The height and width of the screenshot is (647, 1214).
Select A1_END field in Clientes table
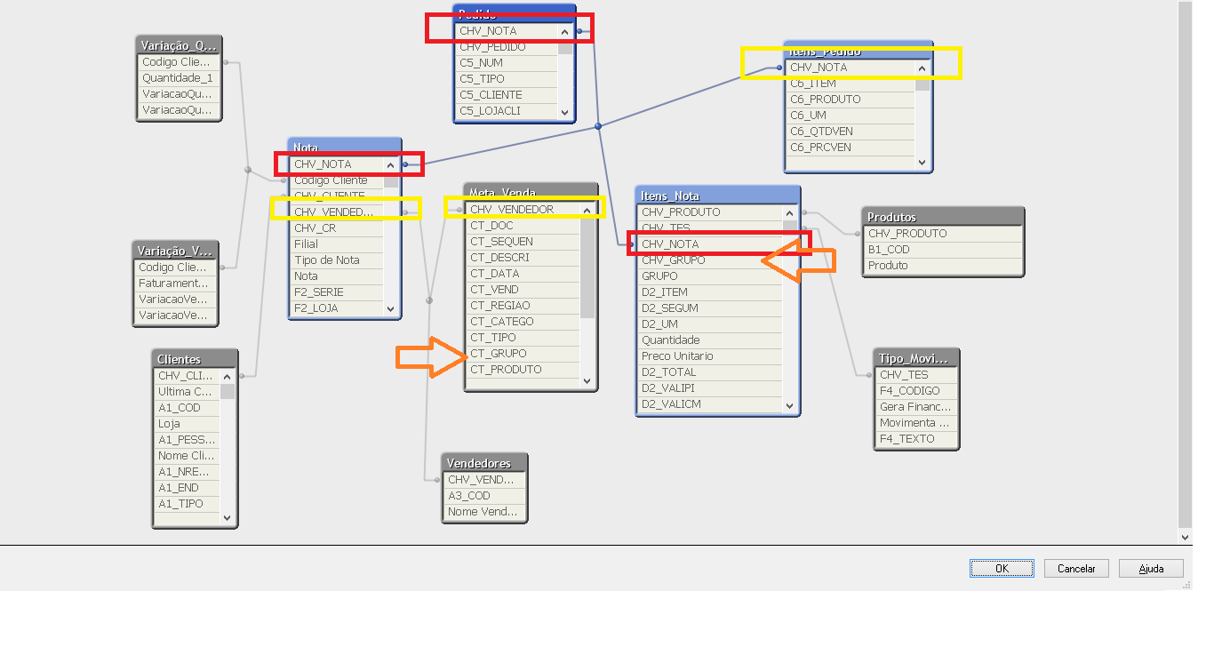(188, 488)
